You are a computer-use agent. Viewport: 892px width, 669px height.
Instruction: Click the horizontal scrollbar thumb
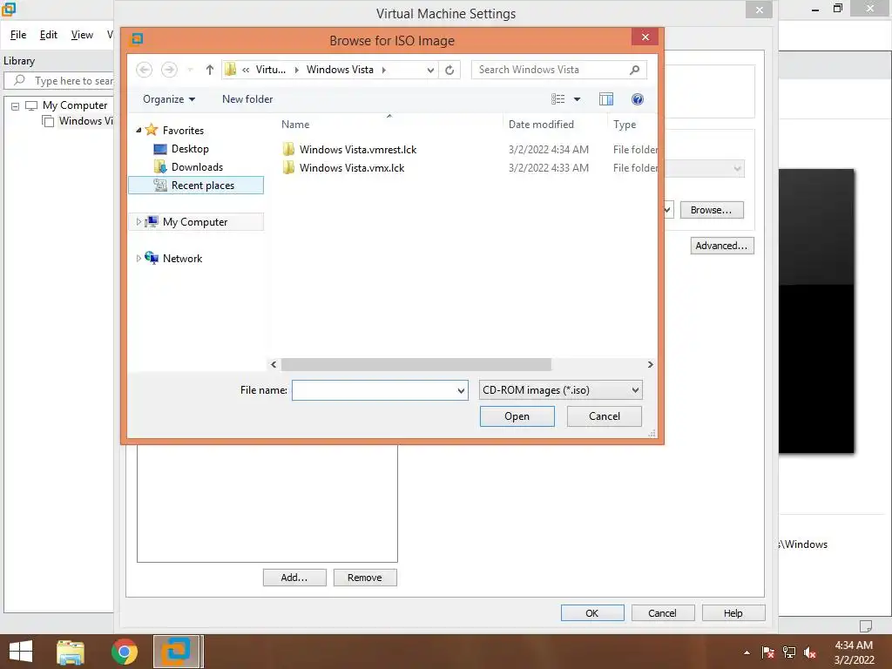[x=416, y=364]
